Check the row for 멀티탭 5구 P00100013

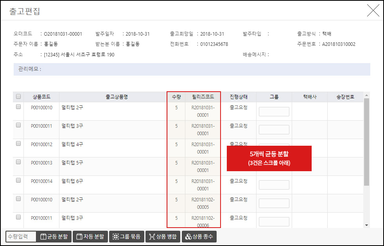pyautogui.click(x=18, y=163)
